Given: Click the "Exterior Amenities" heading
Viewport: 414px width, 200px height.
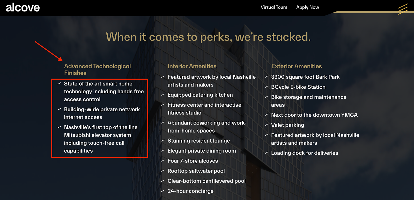Looking at the screenshot, I should point(297,66).
